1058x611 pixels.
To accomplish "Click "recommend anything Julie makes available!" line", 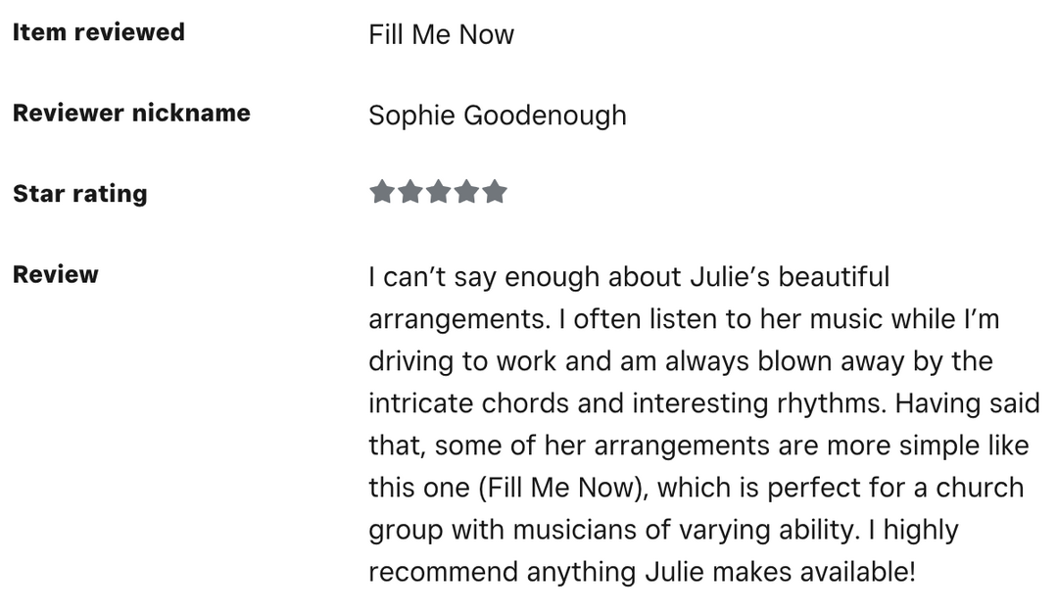I will pyautogui.click(x=642, y=572).
